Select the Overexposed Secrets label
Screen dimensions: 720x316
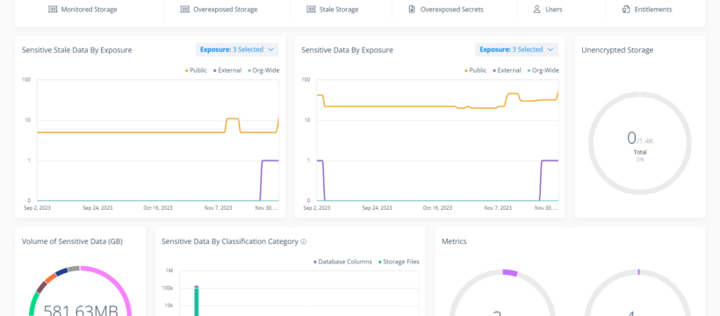tap(452, 9)
